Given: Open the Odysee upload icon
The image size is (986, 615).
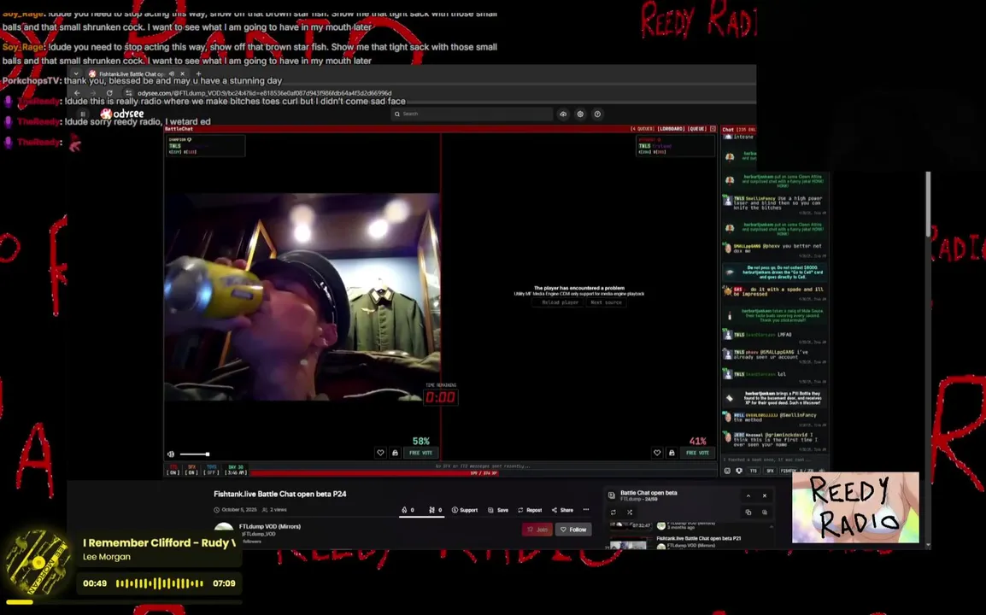Looking at the screenshot, I should click(563, 114).
